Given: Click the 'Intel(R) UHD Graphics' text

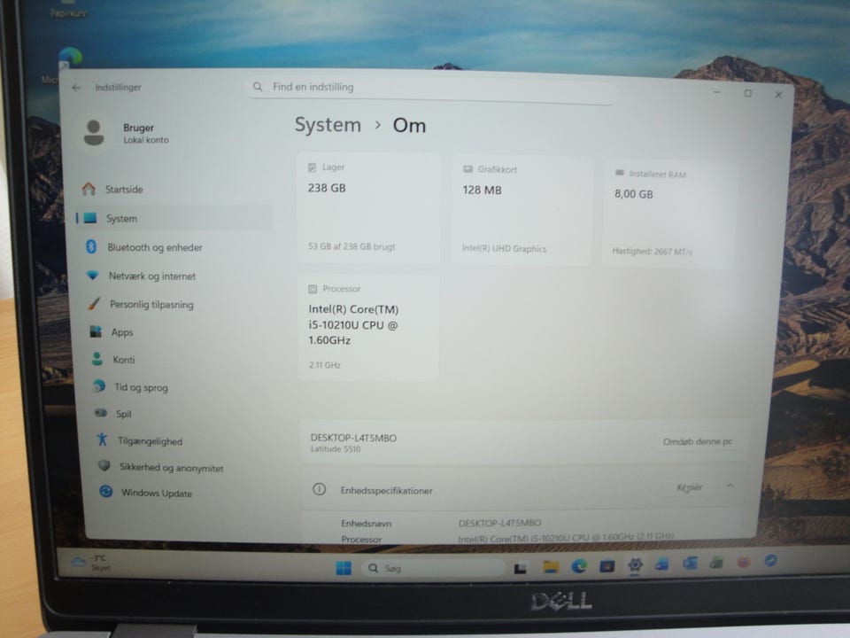Looking at the screenshot, I should click(x=504, y=248).
